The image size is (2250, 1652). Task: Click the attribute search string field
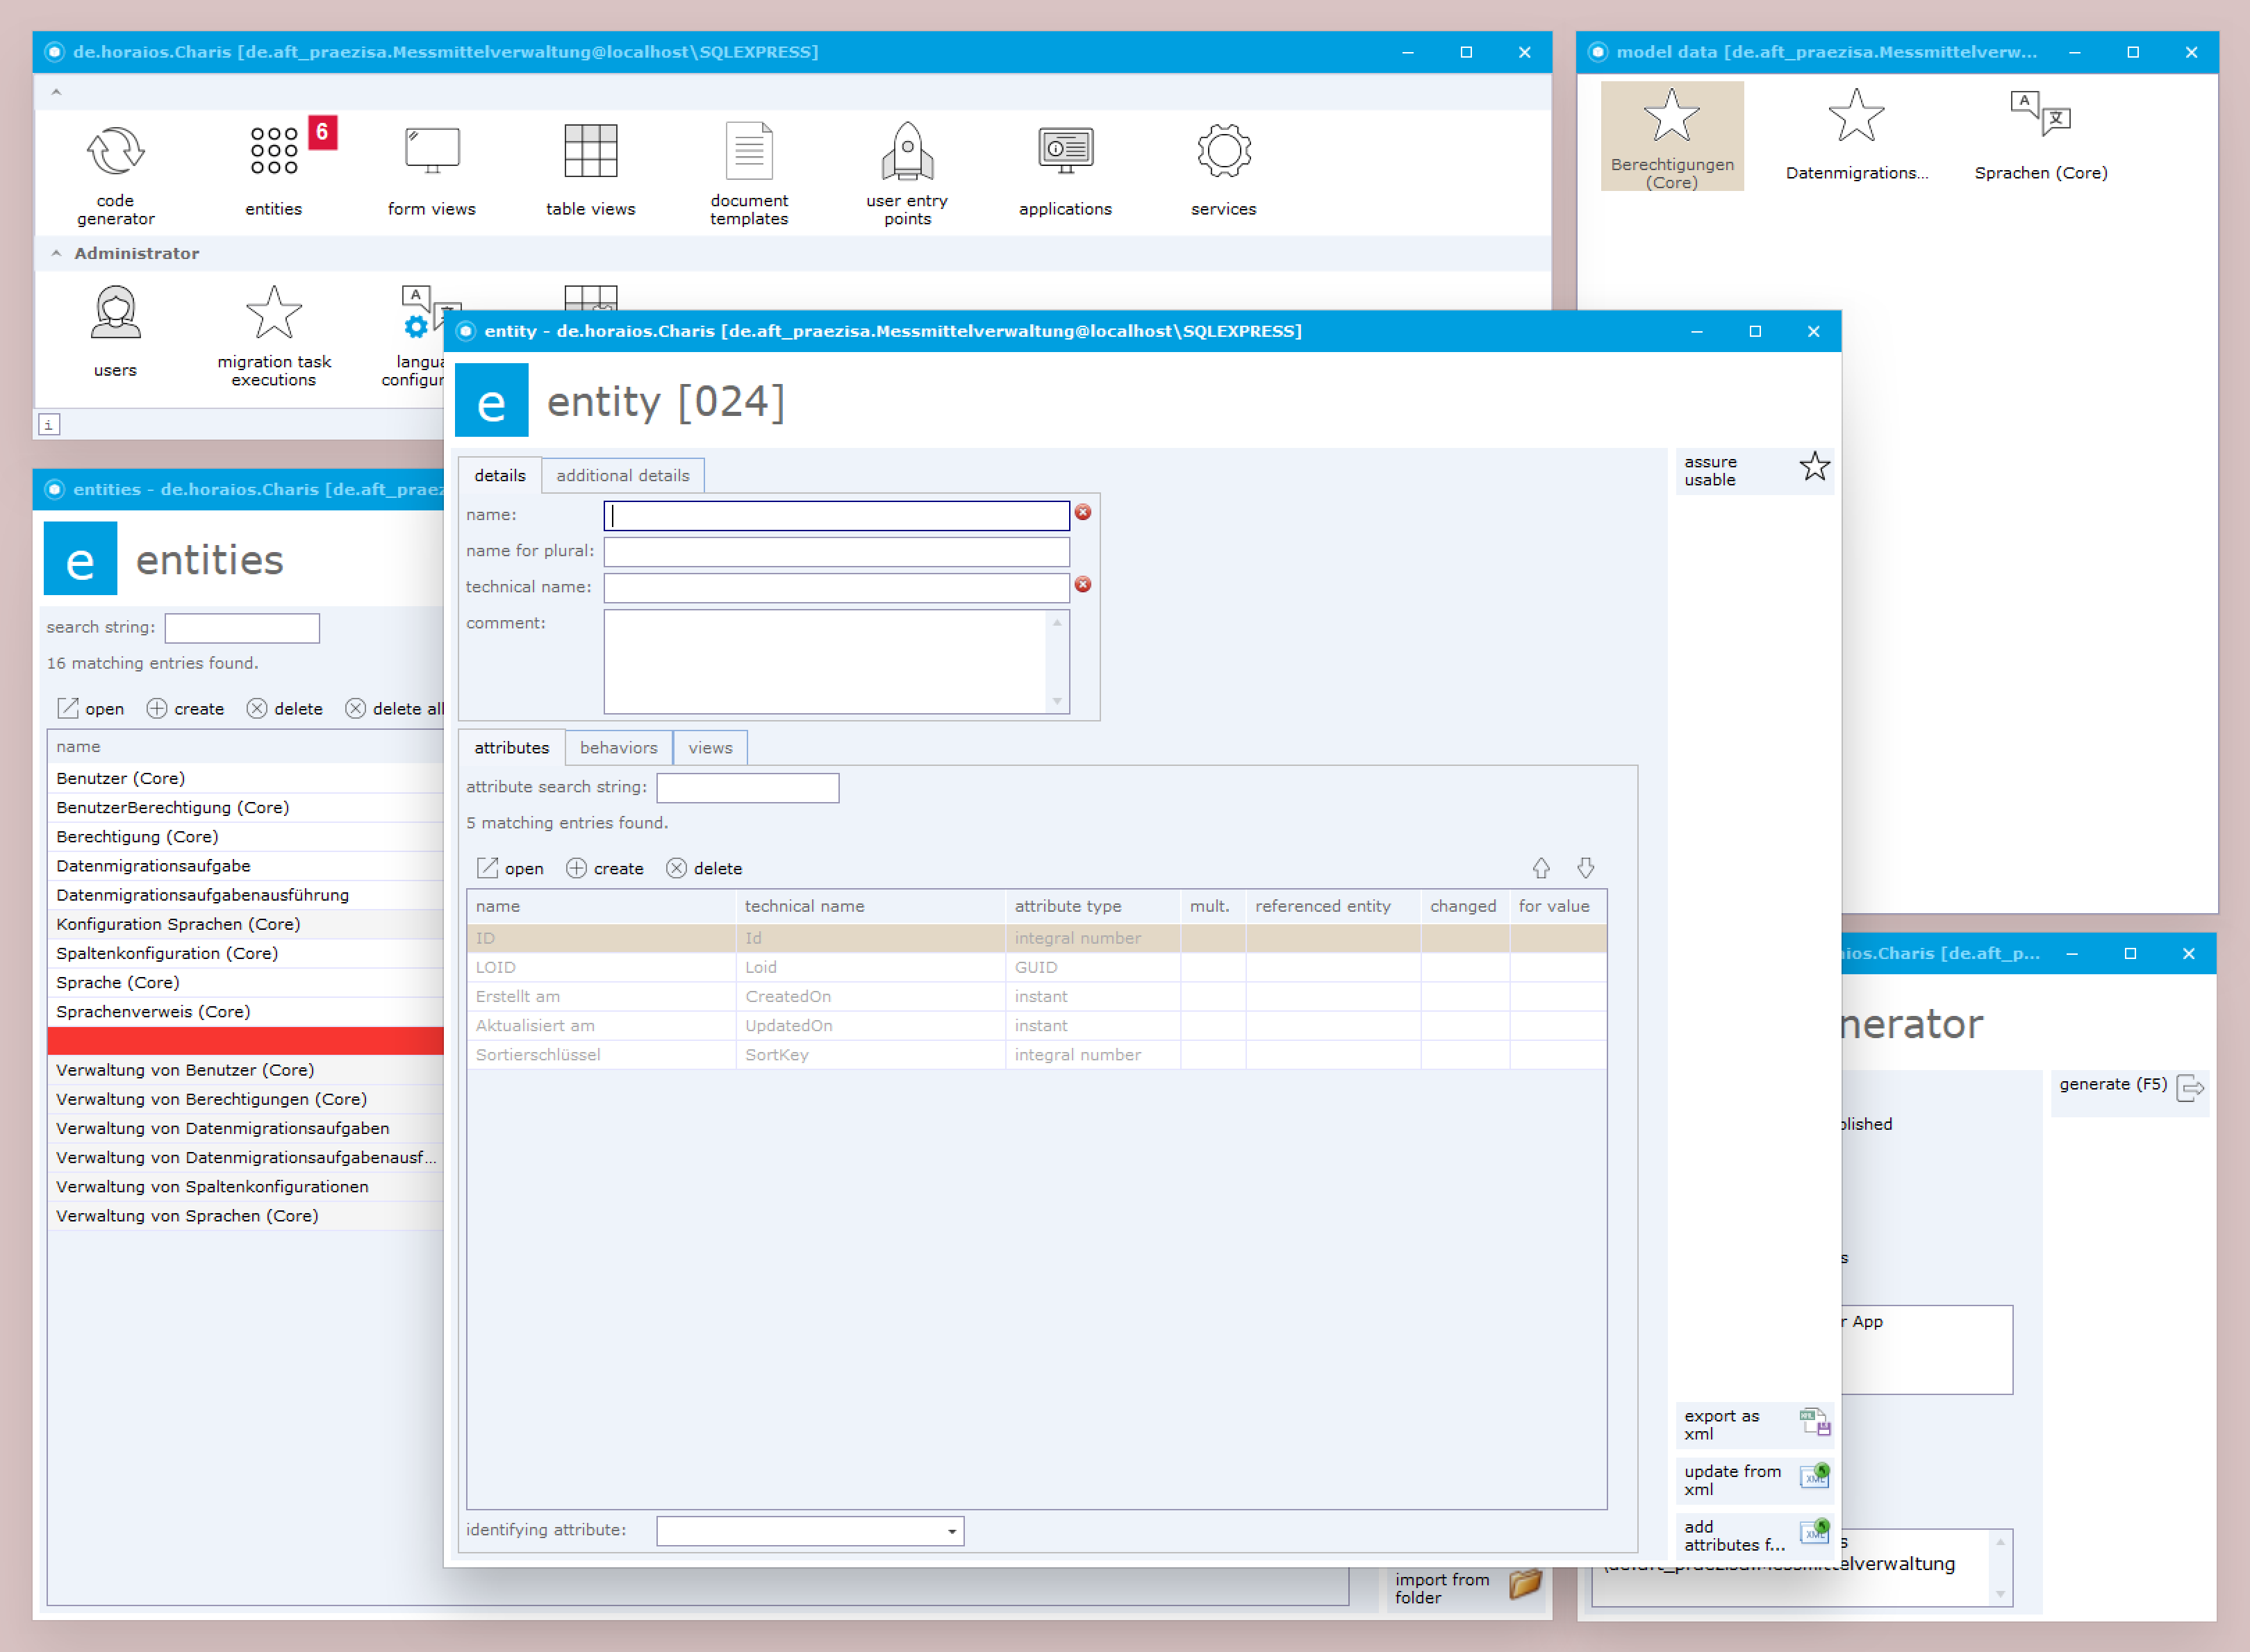747,787
